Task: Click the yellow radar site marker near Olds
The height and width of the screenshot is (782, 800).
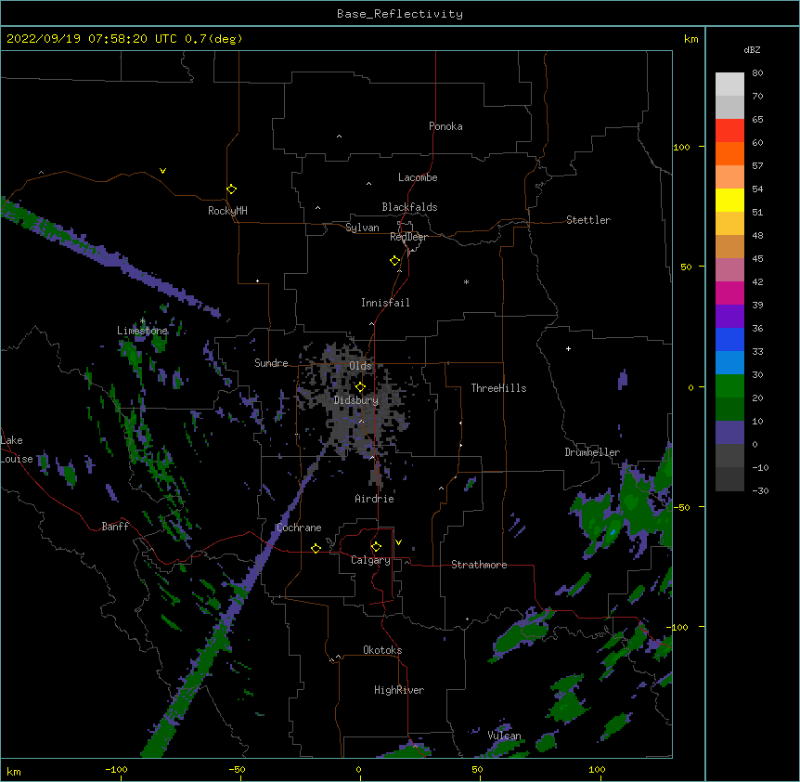Action: 360,386
